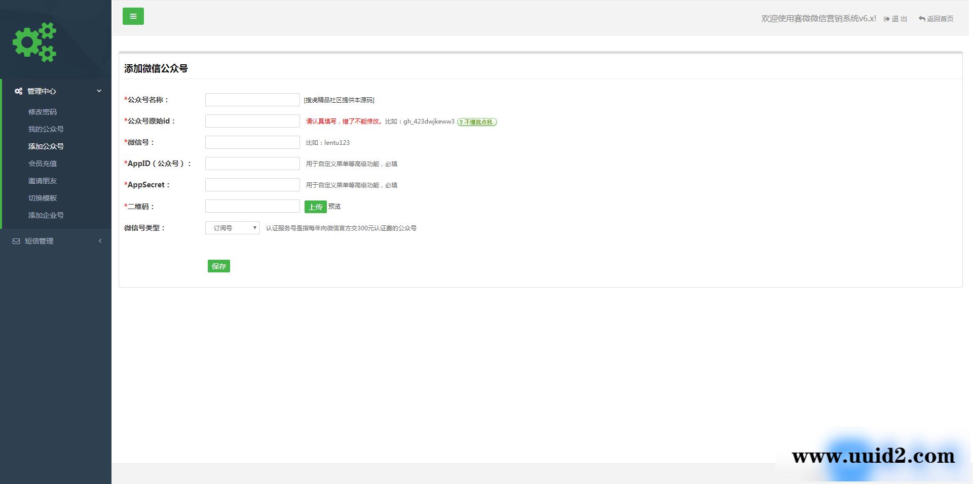Open 会员充值 menu item
The image size is (973, 484).
point(43,164)
